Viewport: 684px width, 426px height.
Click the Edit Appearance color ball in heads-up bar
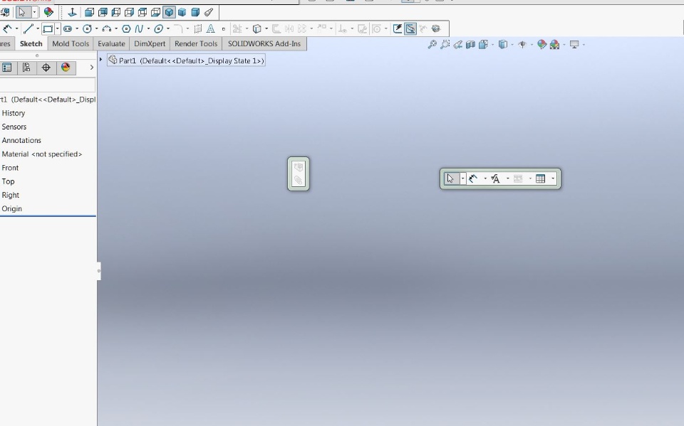click(x=541, y=44)
